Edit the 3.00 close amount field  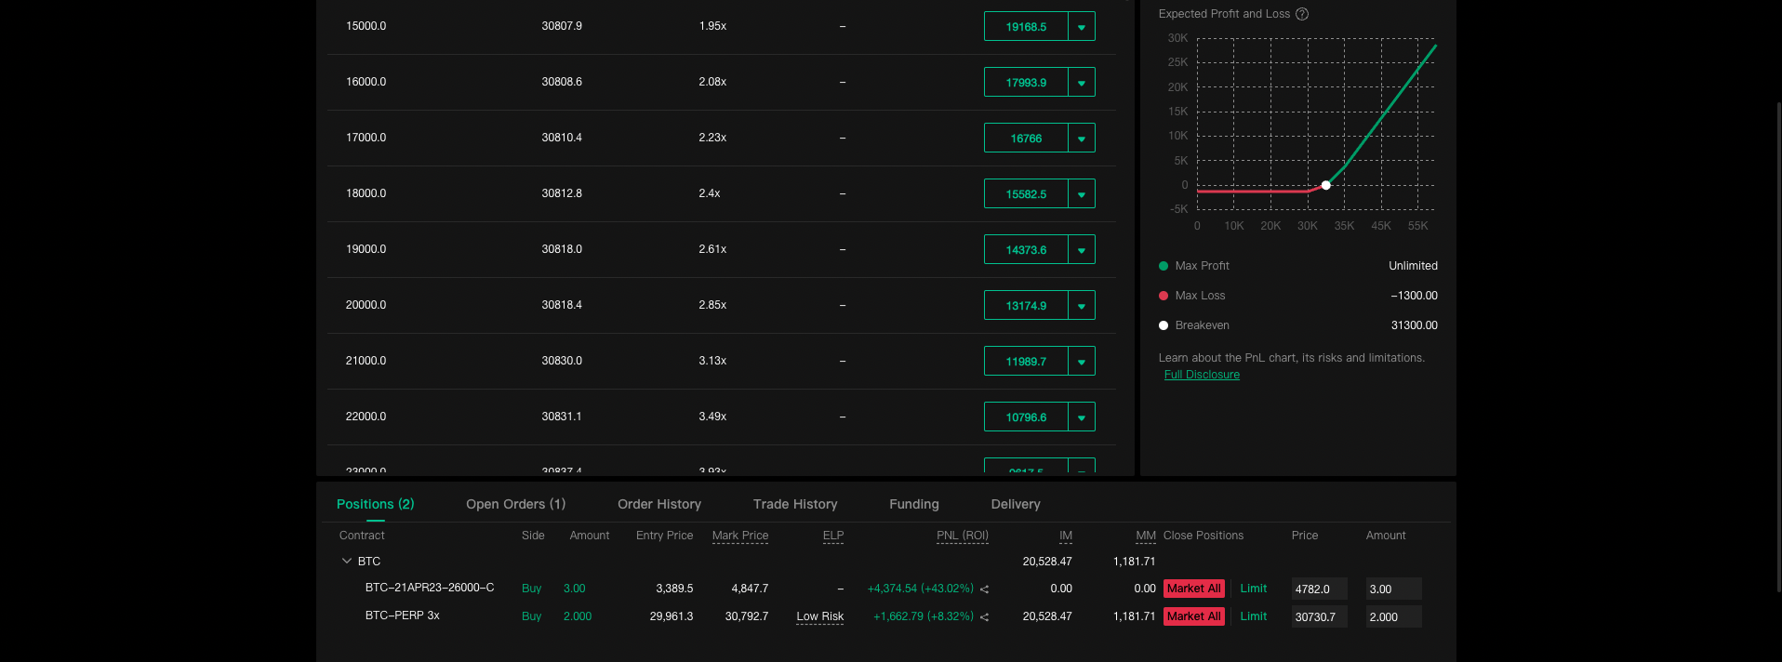(1393, 589)
